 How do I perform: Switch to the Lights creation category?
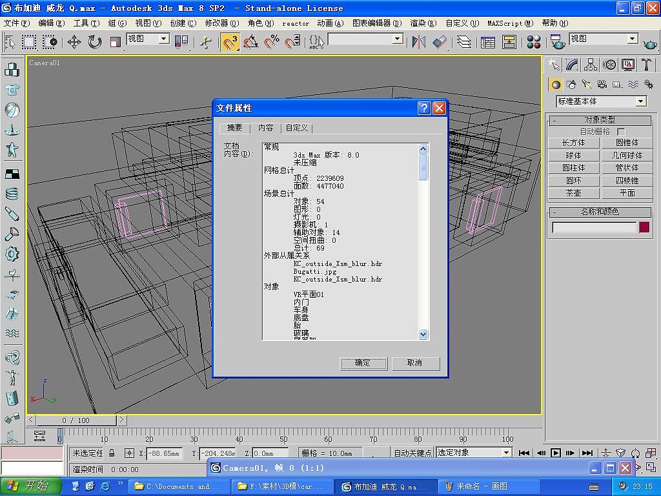(585, 84)
